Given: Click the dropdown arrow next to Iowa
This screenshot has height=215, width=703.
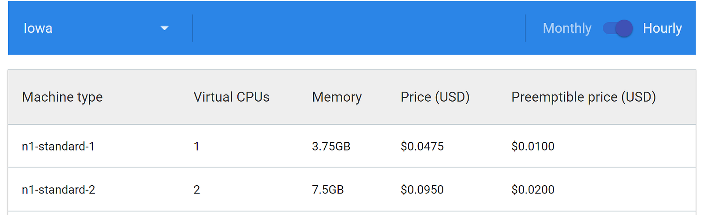Looking at the screenshot, I should click(x=164, y=28).
